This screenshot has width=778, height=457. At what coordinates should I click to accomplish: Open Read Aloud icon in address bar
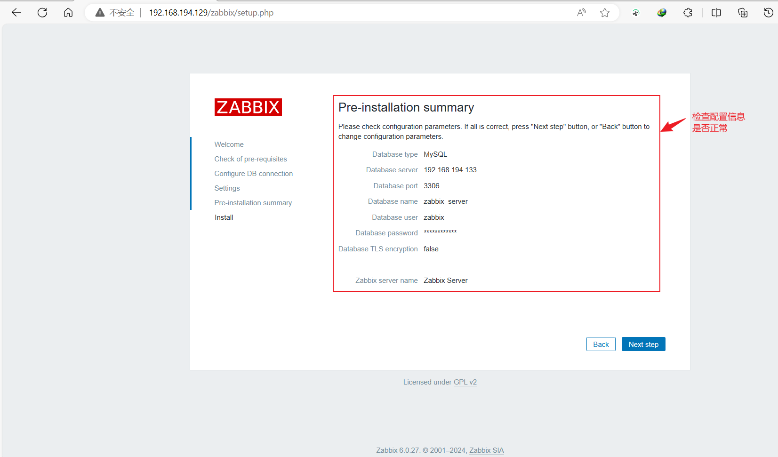coord(581,13)
